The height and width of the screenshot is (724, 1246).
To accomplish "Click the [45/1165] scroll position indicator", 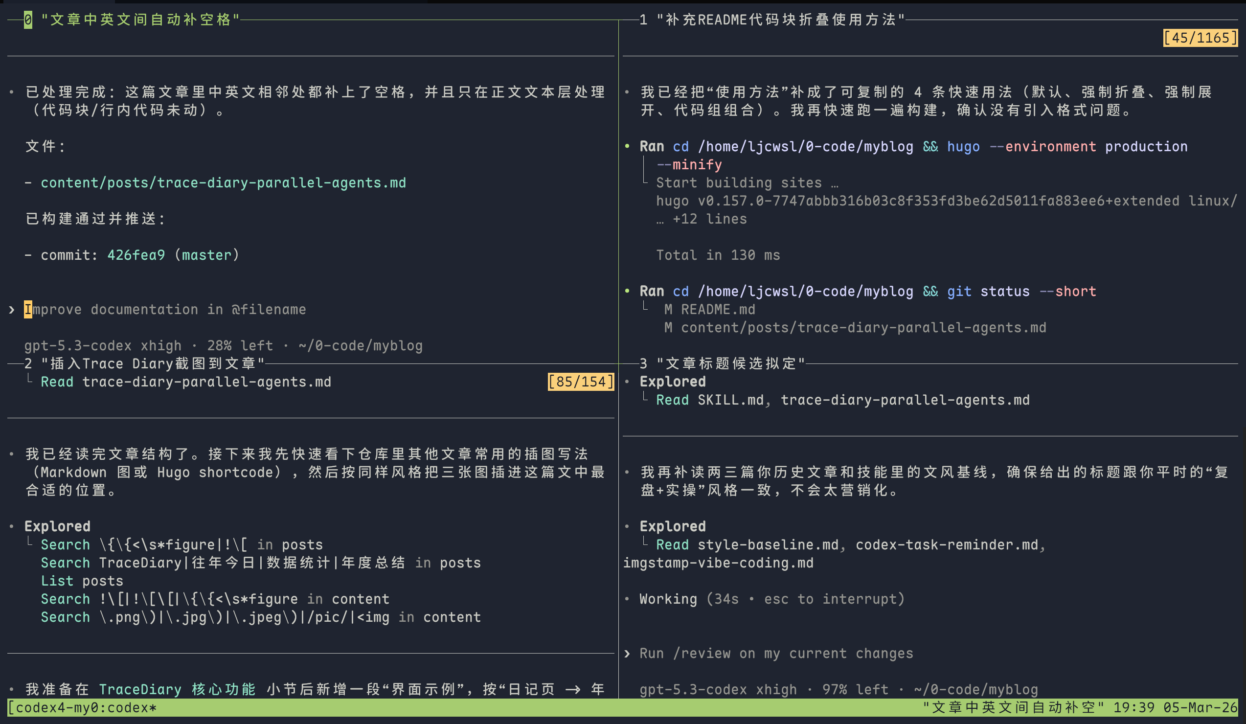I will [1200, 38].
